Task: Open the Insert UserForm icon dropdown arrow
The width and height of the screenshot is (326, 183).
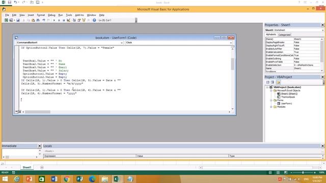Action: coord(14,20)
